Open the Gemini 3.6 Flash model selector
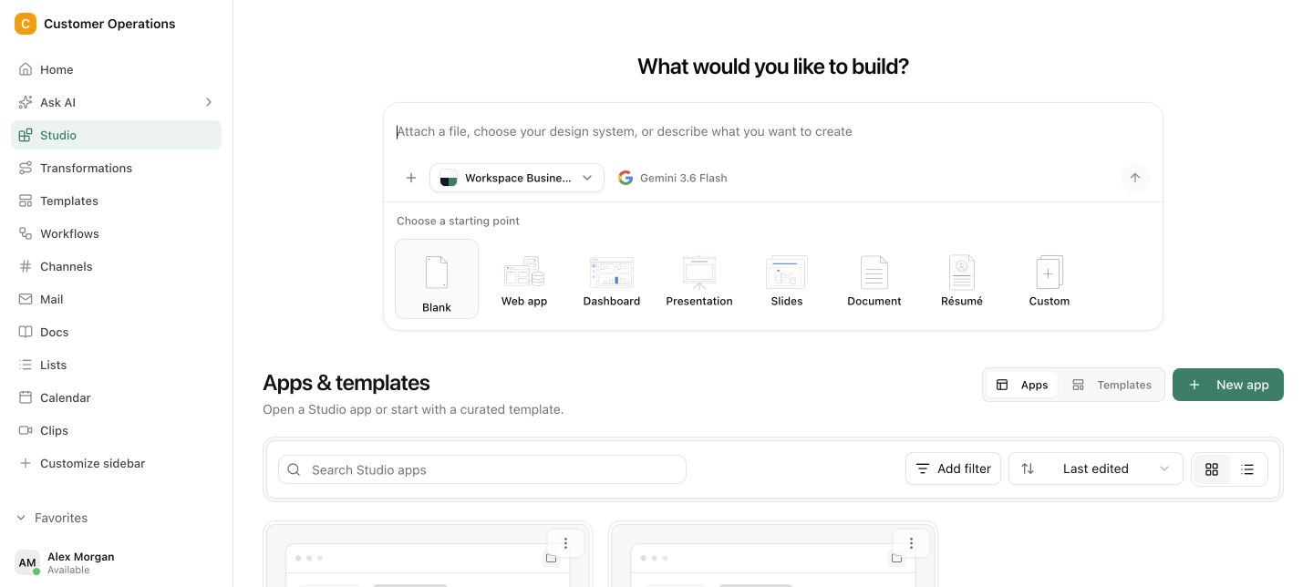 [673, 178]
